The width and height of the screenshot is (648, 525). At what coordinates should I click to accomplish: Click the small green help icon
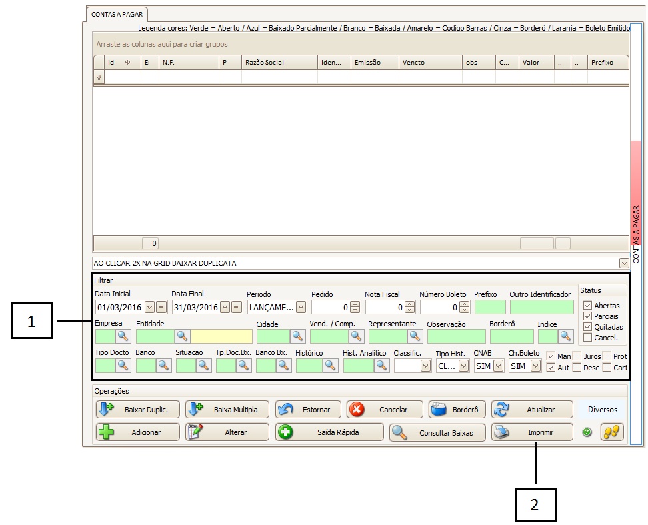(587, 432)
